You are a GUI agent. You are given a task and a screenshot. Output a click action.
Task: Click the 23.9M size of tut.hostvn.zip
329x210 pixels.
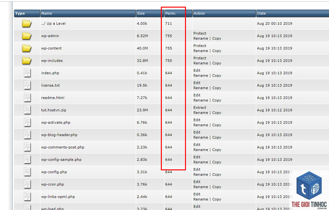tap(142, 110)
